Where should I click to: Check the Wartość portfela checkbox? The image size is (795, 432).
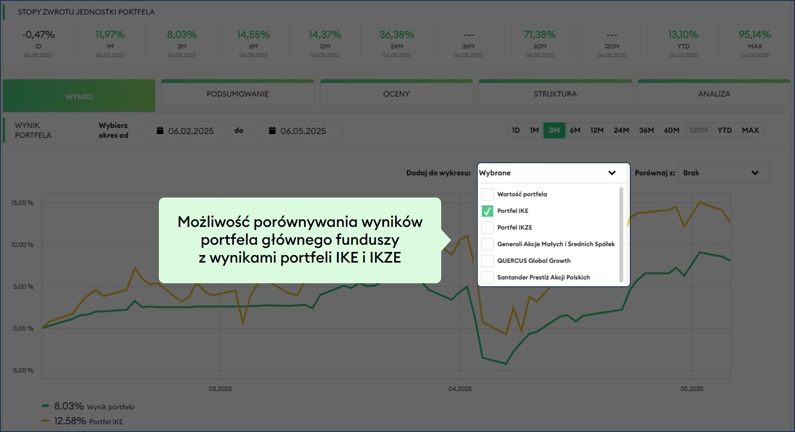[487, 194]
